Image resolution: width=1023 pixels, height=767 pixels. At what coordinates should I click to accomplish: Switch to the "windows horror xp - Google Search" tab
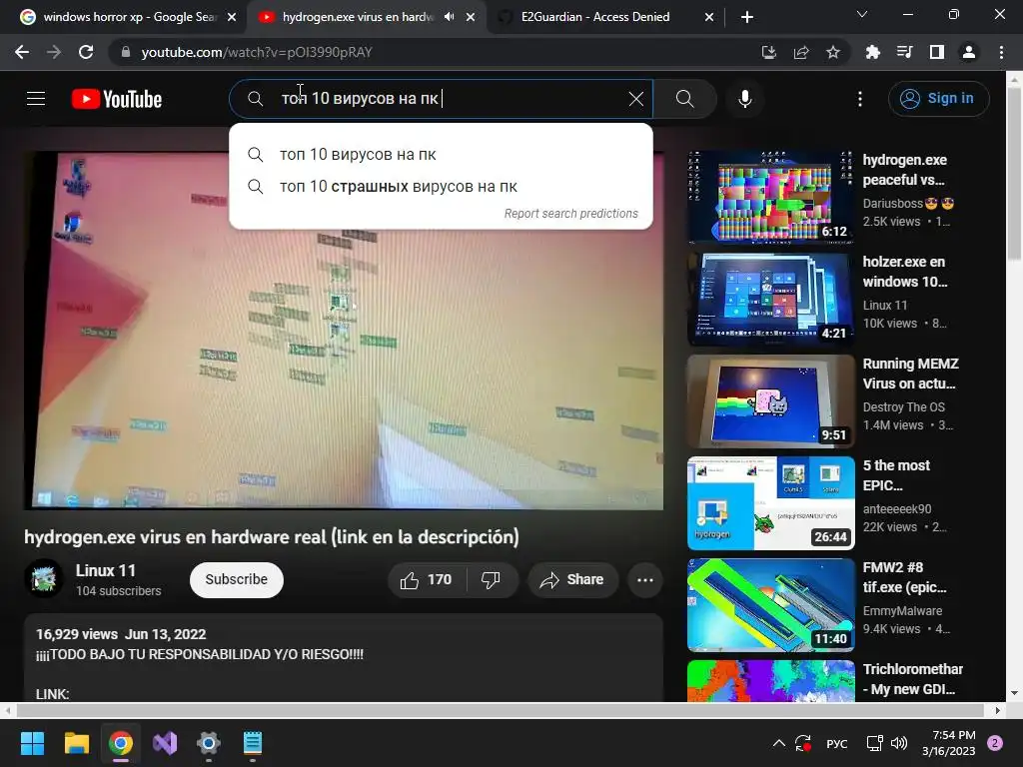127,17
